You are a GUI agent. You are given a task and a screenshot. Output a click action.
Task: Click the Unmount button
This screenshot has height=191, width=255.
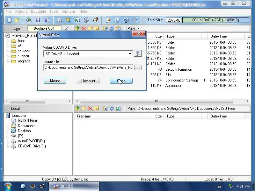88,81
